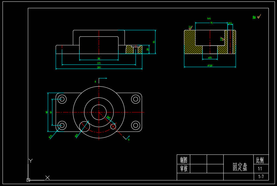This screenshot has height=186, width=277.
Task: Select the 1-7 drawing number cell
Action: [x=261, y=176]
